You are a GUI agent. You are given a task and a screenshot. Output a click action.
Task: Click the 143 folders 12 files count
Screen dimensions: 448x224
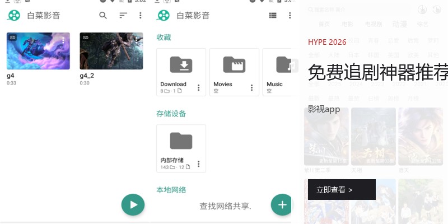click(175, 167)
